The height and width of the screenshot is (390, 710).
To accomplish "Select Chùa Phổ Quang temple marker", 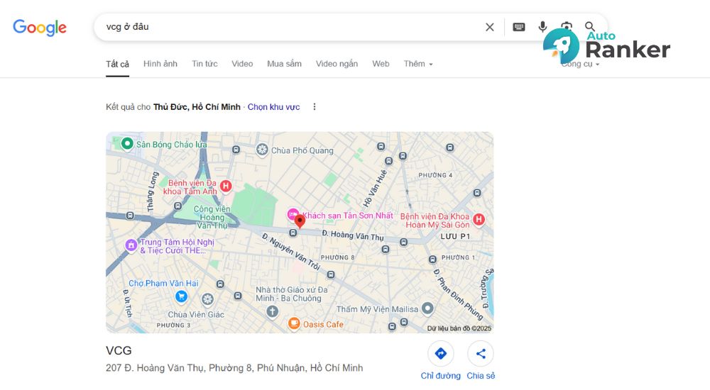I will [262, 150].
